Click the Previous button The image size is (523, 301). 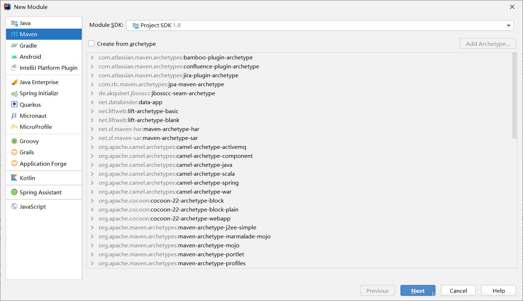coord(377,291)
